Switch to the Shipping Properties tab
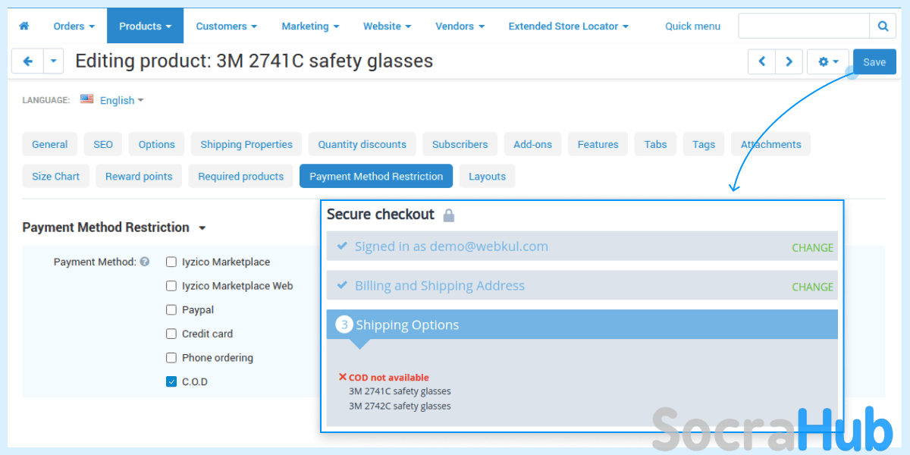The height and width of the screenshot is (455, 910). (246, 144)
